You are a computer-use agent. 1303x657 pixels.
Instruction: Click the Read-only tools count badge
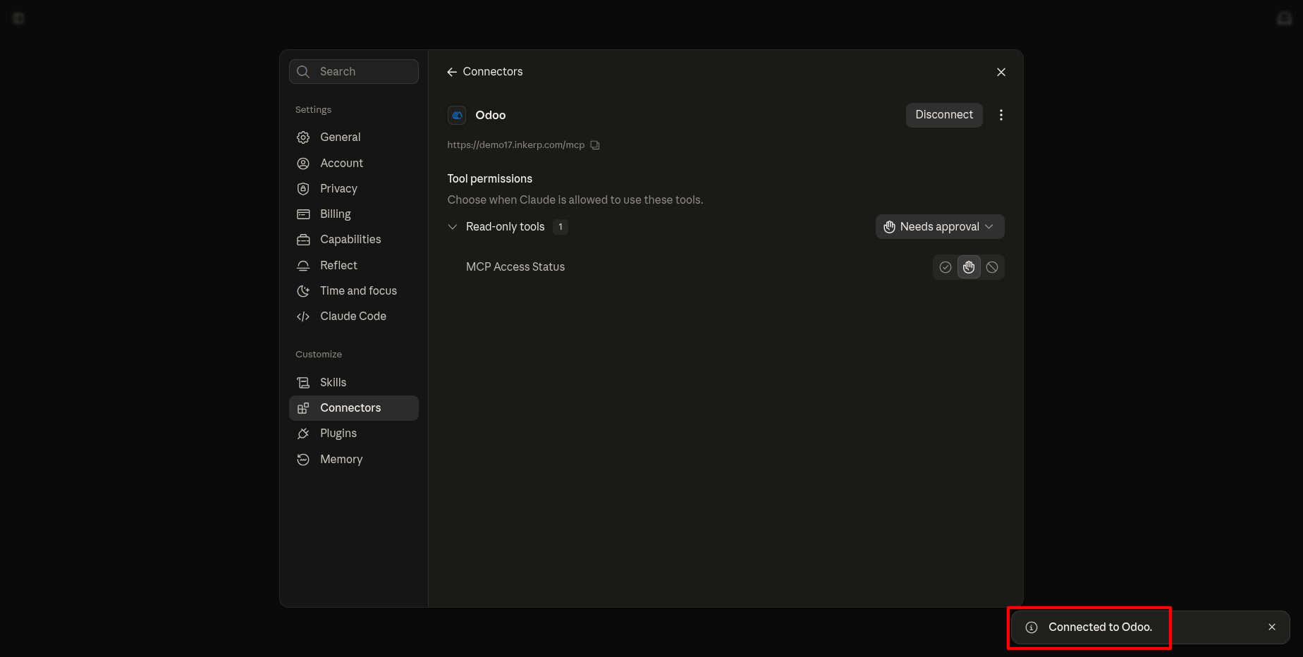pyautogui.click(x=561, y=227)
